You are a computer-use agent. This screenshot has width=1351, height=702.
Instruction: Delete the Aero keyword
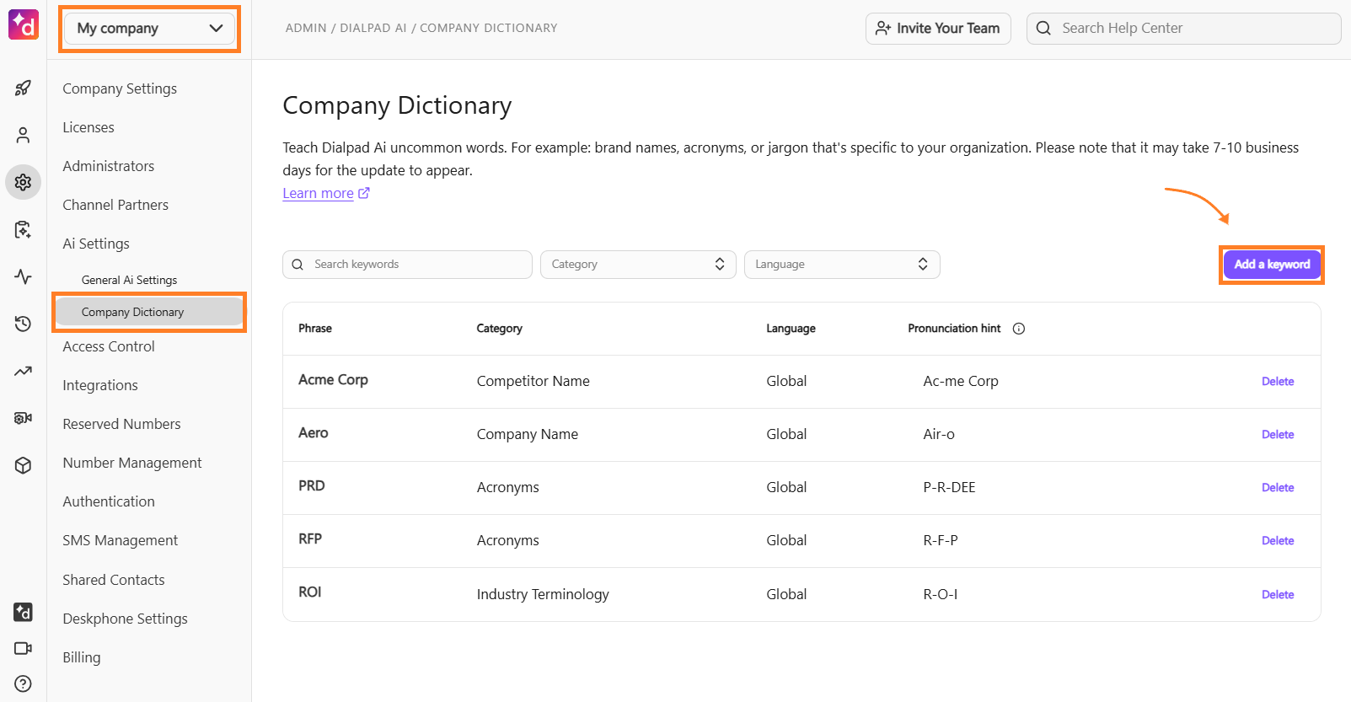[x=1278, y=435]
